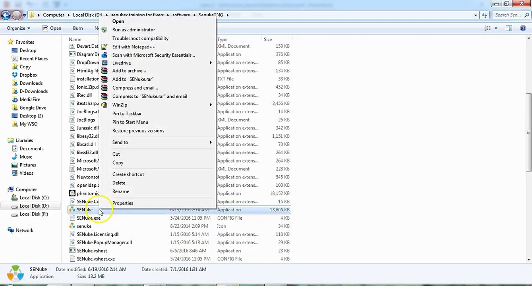Click the WinZip icon in context menu
The width and height of the screenshot is (532, 286).
click(104, 105)
